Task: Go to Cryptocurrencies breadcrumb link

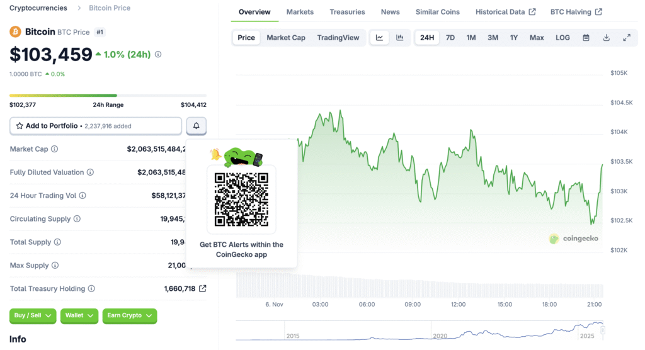Action: 38,8
